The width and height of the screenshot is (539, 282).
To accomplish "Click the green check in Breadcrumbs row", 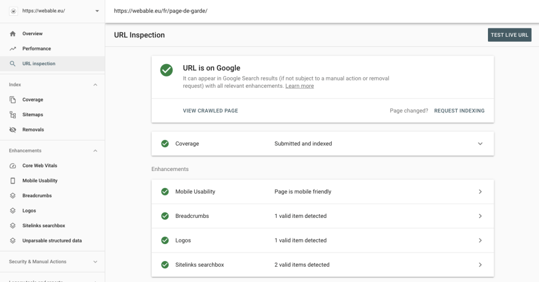I will tap(165, 216).
